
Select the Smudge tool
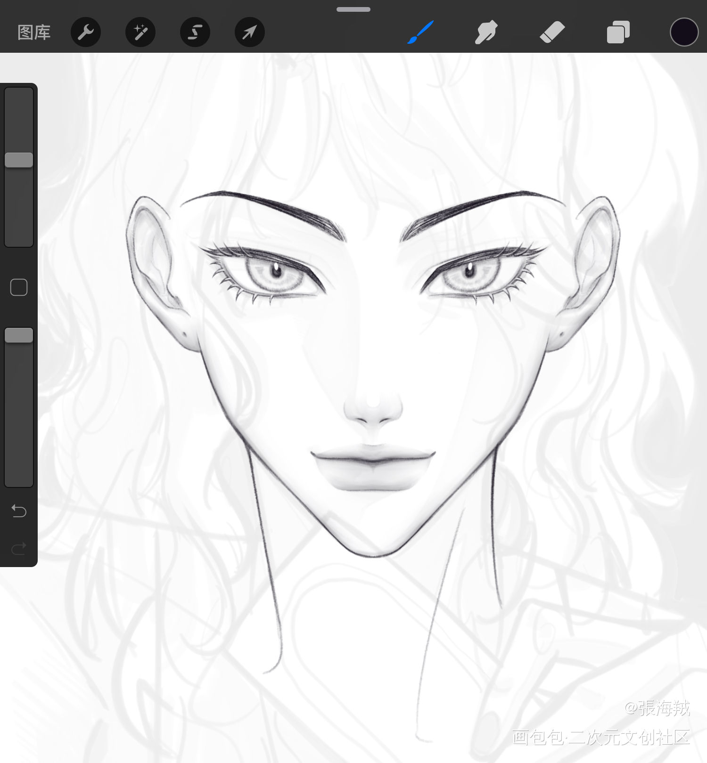pos(486,32)
